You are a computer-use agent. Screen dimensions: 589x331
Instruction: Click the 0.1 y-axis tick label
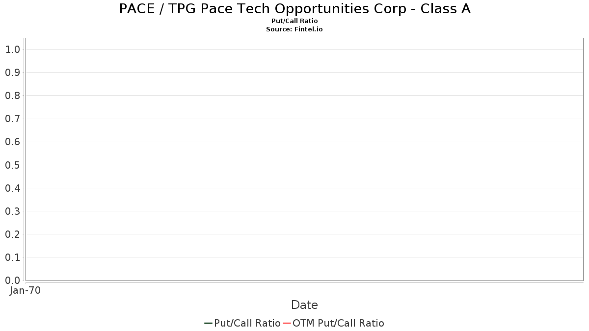12,257
